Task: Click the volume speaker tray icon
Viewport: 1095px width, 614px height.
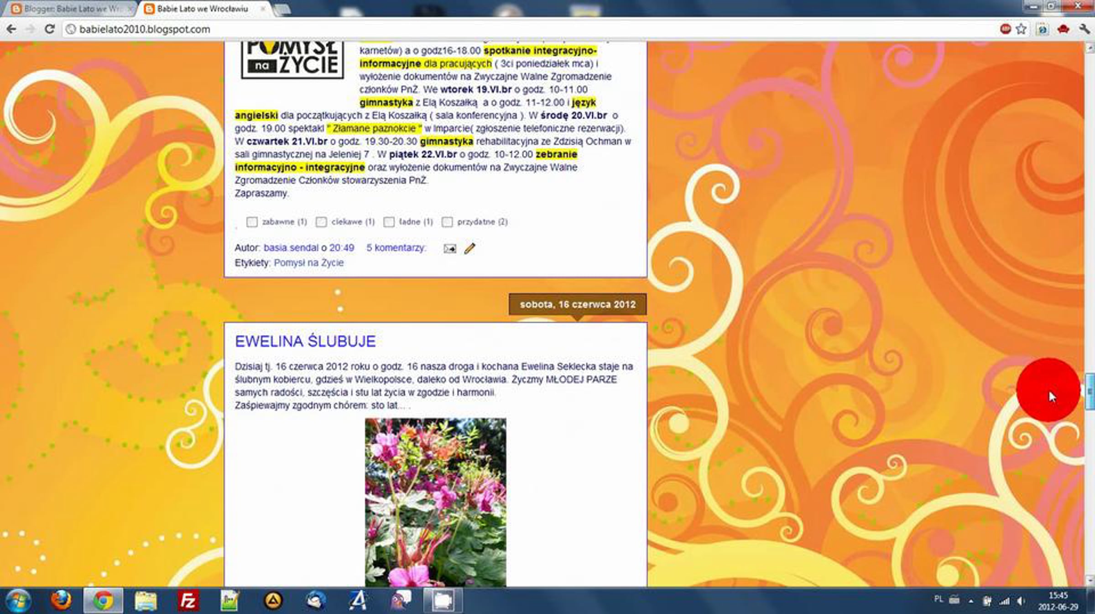Action: click(x=1021, y=601)
